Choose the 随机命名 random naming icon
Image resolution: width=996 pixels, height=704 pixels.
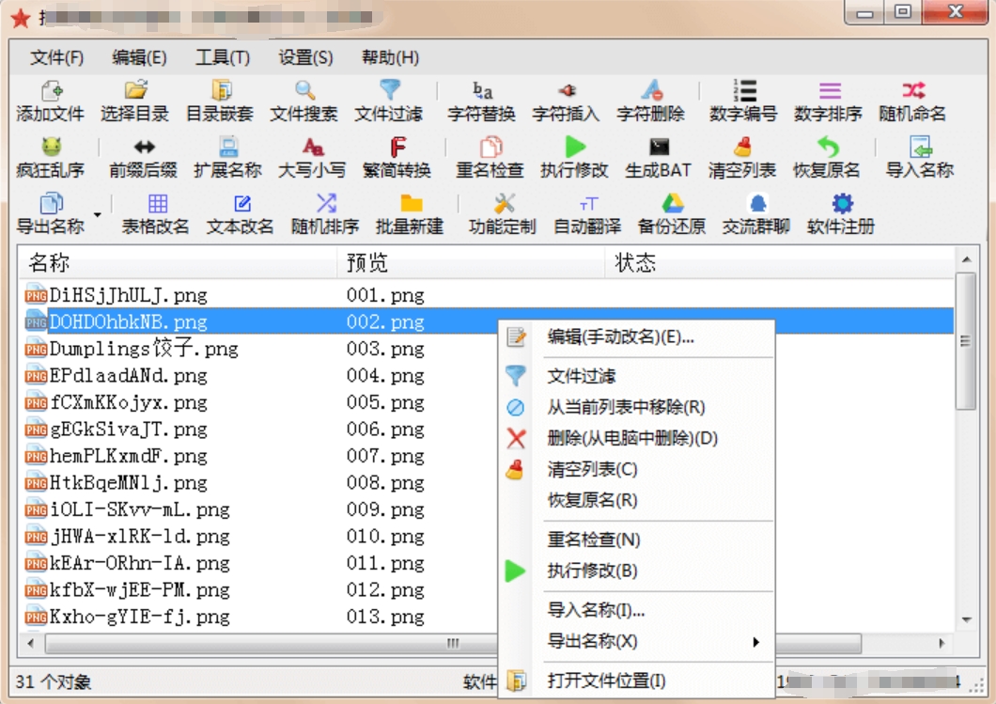(x=912, y=91)
